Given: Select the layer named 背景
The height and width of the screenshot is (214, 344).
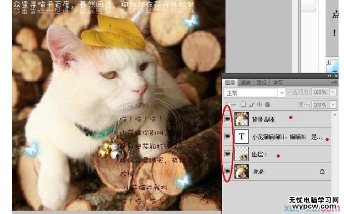Looking at the screenshot, I should (x=258, y=171).
